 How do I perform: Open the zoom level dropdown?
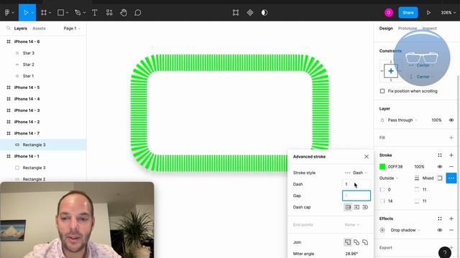pos(448,13)
